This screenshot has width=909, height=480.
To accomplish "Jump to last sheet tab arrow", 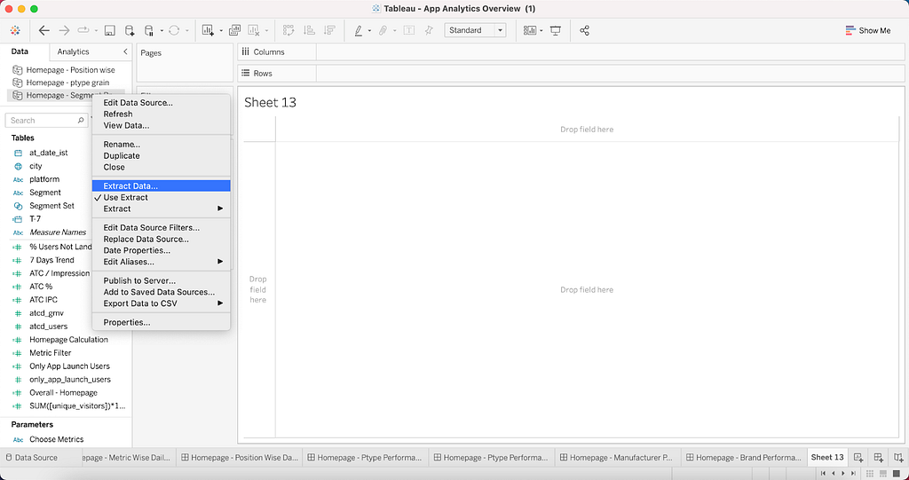I will pyautogui.click(x=853, y=474).
